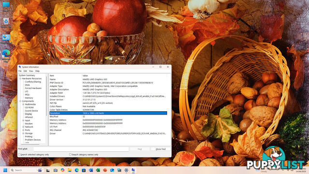
Task: Open the Windows Start menu
Action: click(x=5, y=170)
